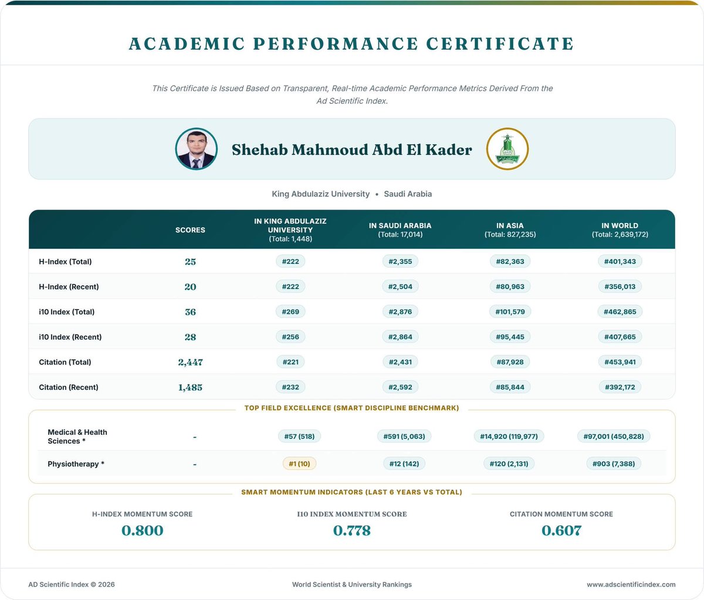
Task: Click the #2,431 Saudi Arabia rank badge
Action: (x=400, y=362)
